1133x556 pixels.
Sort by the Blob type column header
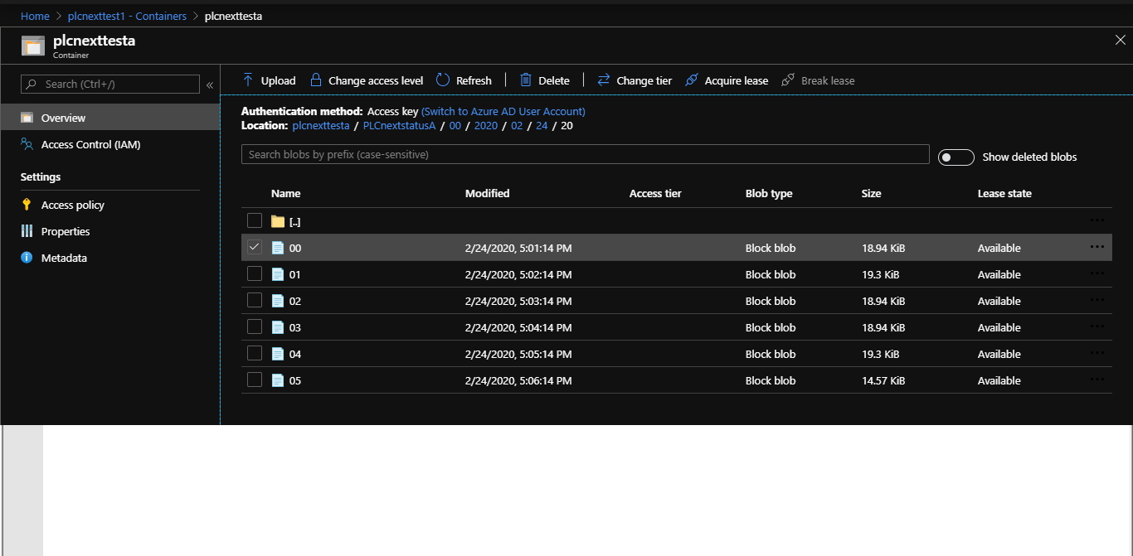pos(769,193)
